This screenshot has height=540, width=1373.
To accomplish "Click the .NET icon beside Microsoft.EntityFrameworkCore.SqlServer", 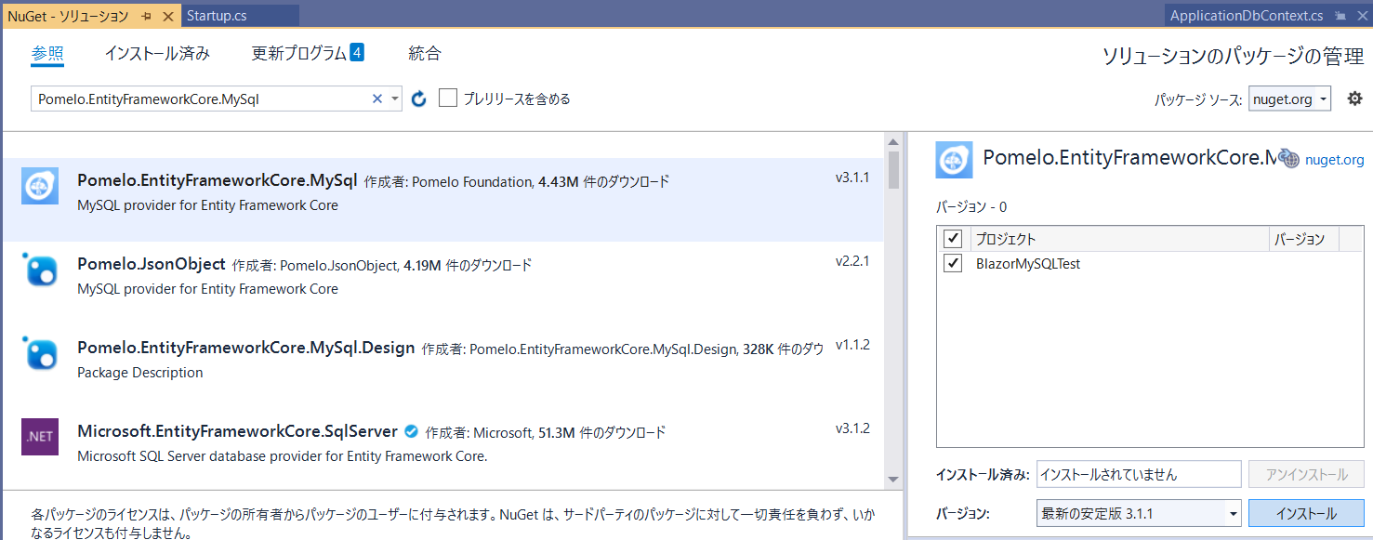I will point(39,437).
